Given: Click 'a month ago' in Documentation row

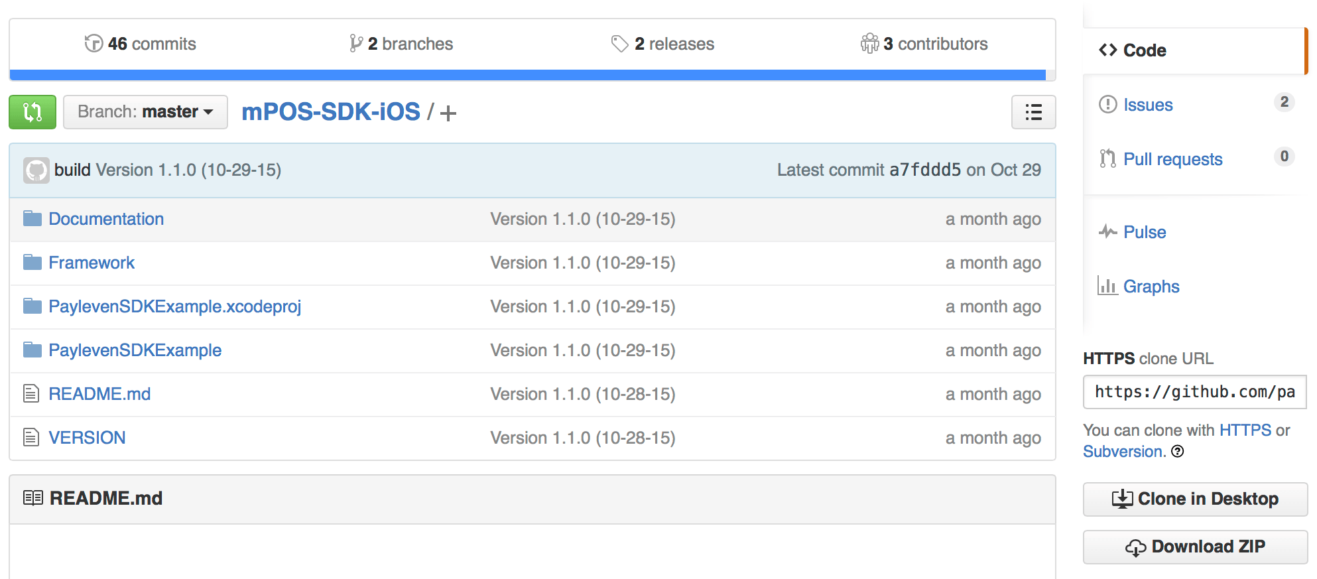Looking at the screenshot, I should click(x=993, y=219).
